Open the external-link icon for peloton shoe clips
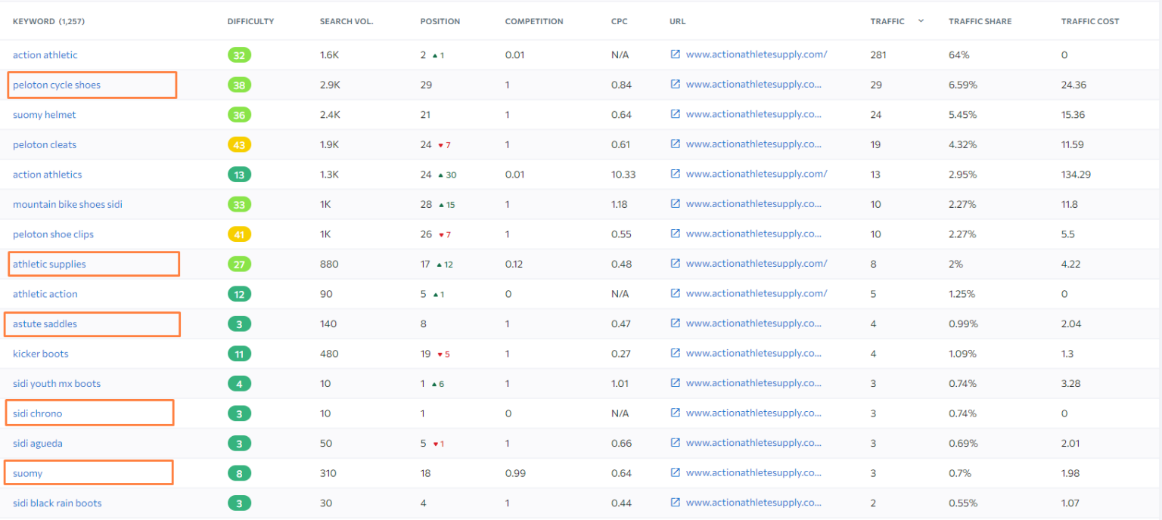 (676, 234)
